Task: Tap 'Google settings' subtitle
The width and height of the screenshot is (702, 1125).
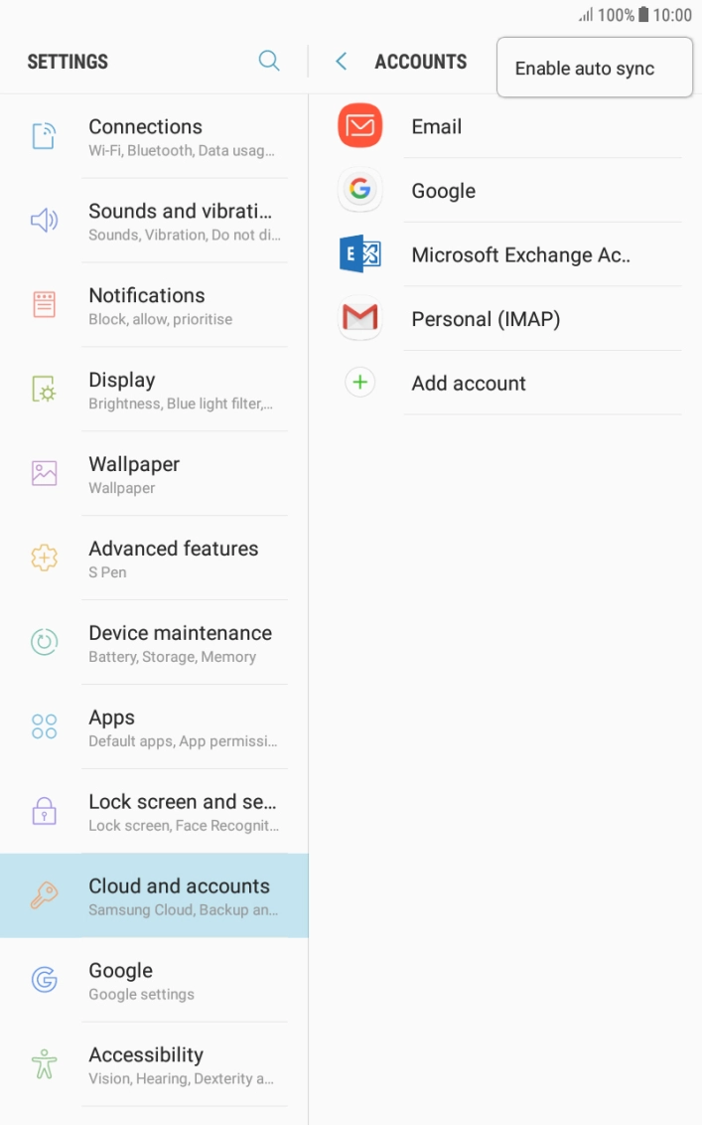Action: pyautogui.click(x=141, y=995)
